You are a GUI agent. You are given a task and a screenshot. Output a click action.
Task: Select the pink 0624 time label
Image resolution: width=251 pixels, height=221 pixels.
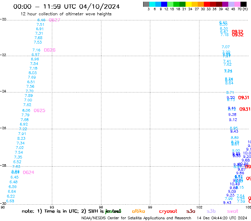28,172
